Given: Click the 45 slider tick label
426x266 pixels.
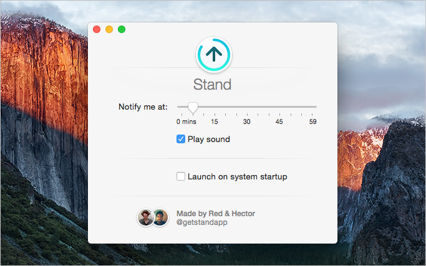Looking at the screenshot, I should pos(279,121).
